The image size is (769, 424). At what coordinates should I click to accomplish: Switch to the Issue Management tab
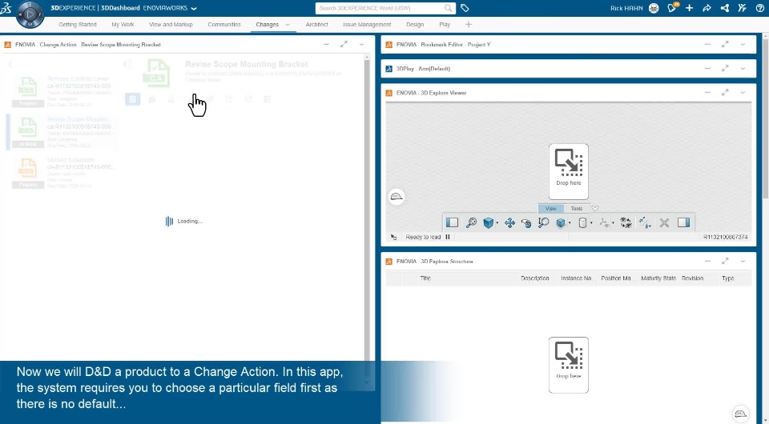[x=367, y=25]
